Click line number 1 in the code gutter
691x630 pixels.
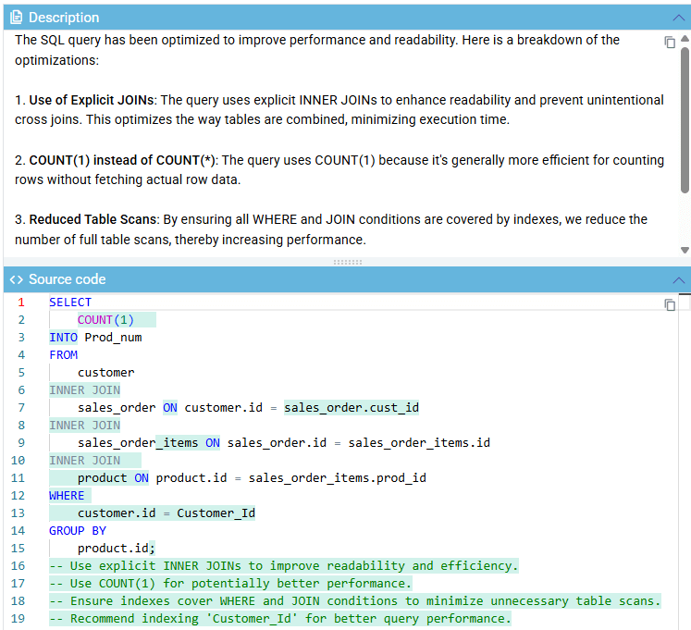[x=21, y=303]
